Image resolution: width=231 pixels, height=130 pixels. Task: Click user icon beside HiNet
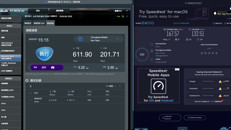tap(152, 60)
